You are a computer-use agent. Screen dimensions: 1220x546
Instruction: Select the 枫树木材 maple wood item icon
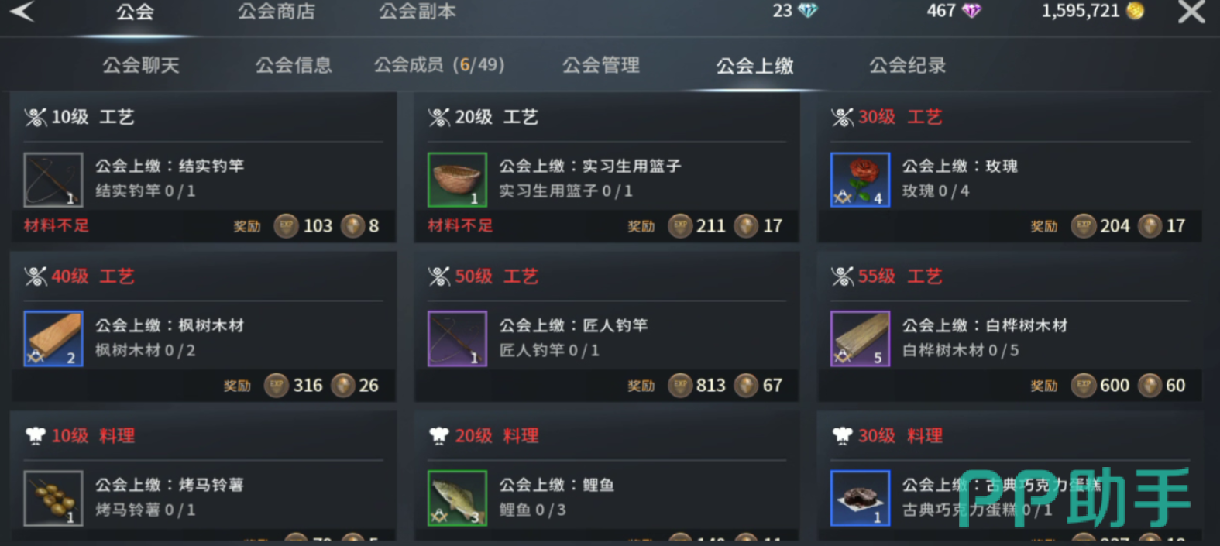(x=53, y=338)
